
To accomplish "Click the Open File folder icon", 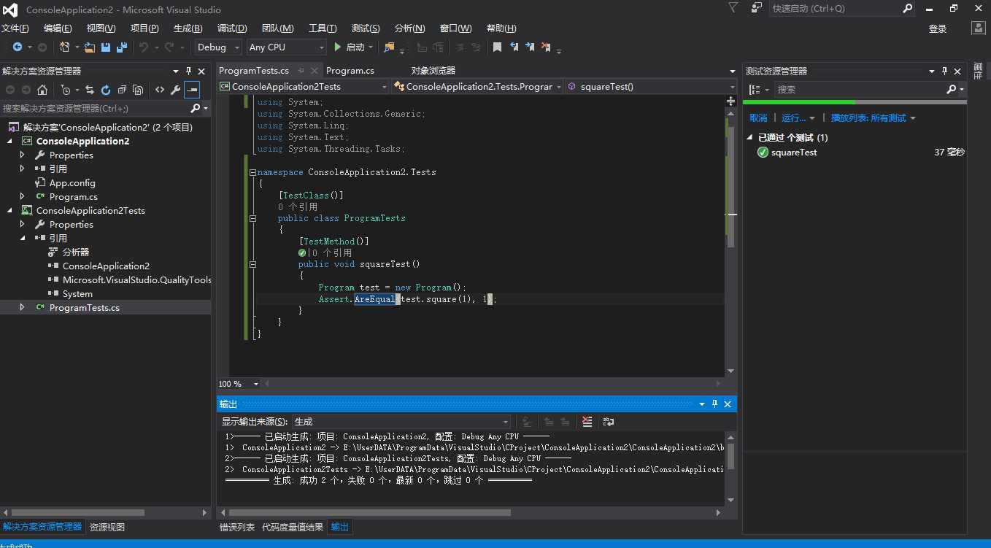I will pyautogui.click(x=90, y=47).
